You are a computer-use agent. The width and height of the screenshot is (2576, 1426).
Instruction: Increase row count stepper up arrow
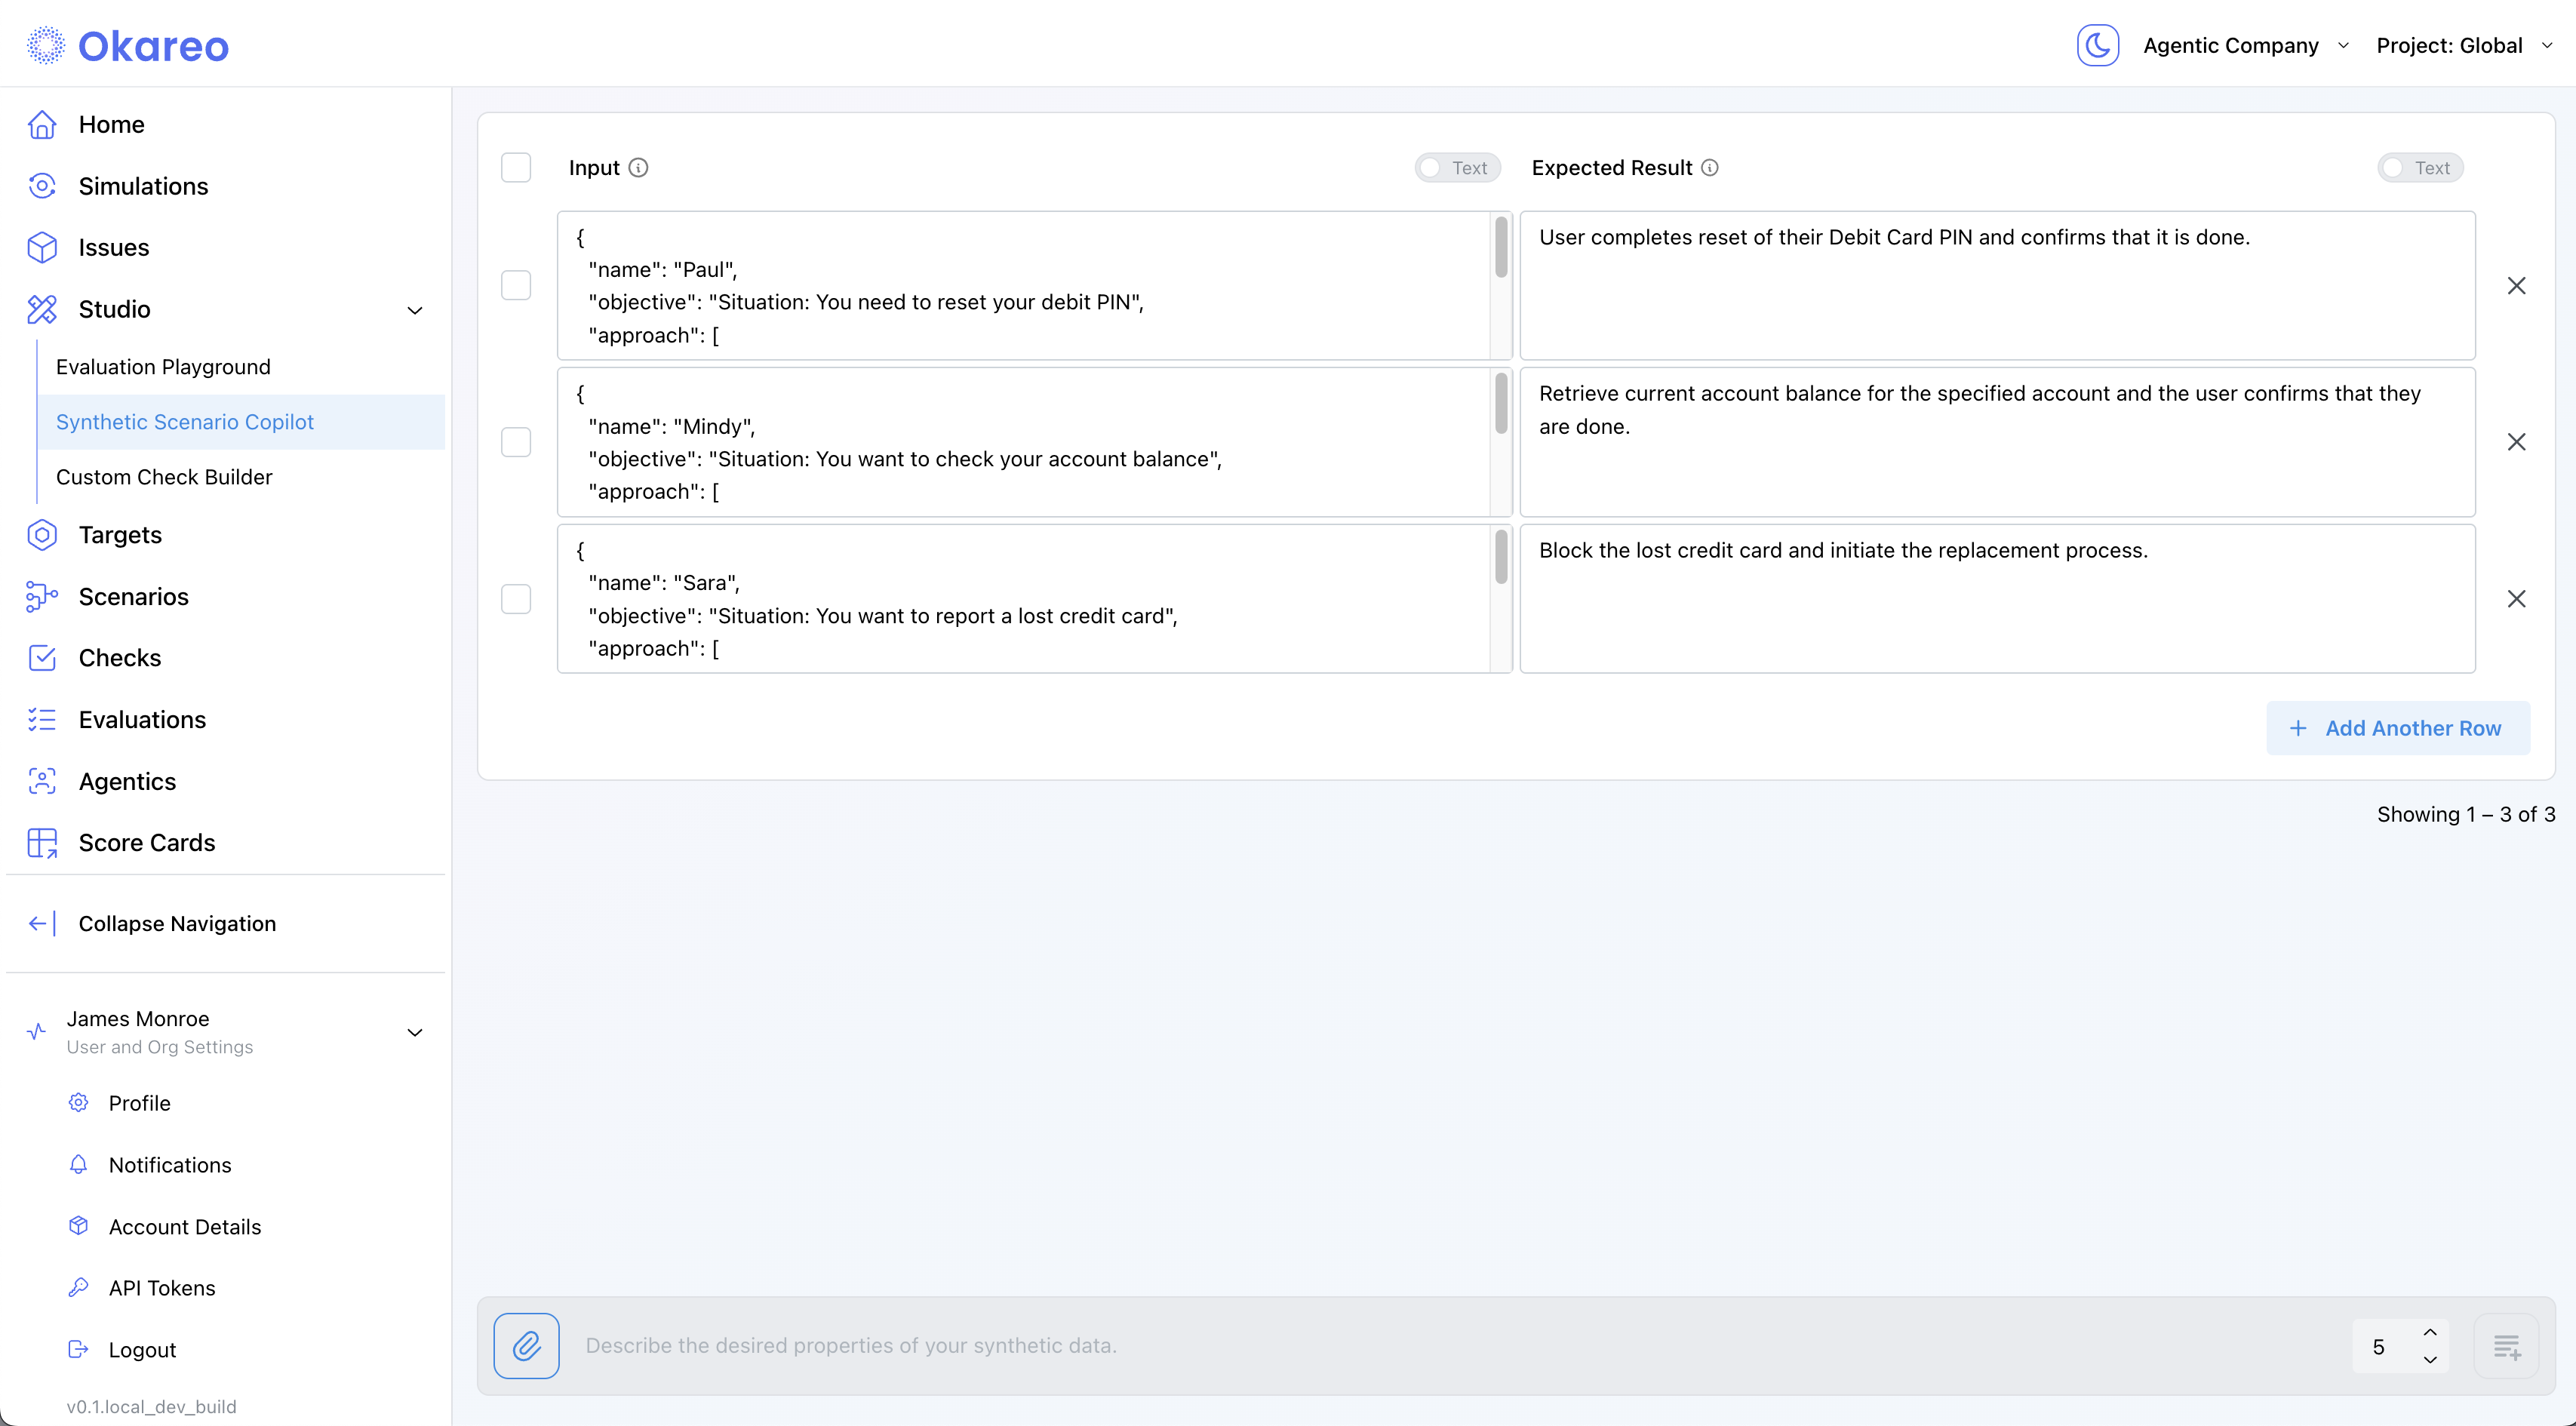(x=2430, y=1332)
